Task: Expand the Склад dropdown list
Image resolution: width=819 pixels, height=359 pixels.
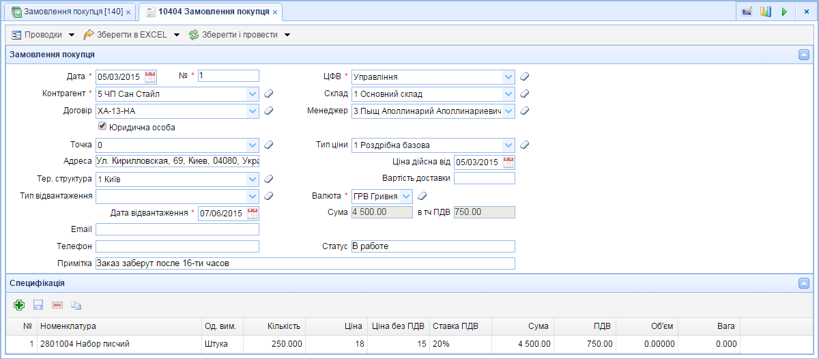Action: pyautogui.click(x=508, y=94)
